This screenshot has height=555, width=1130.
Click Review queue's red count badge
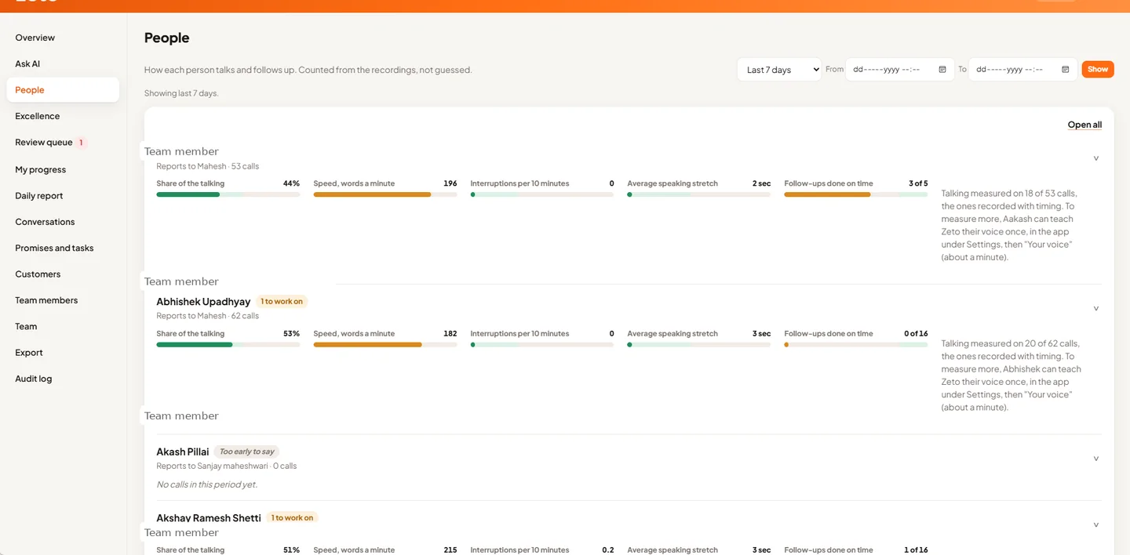click(81, 143)
